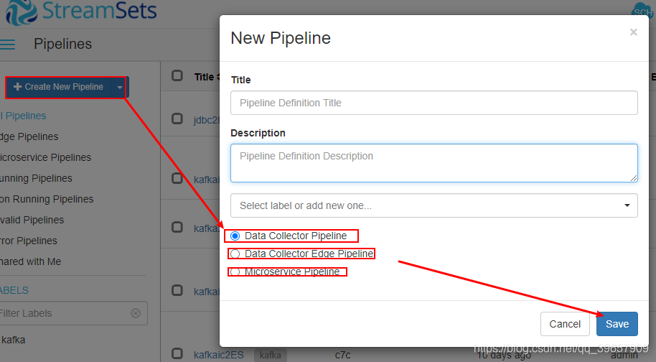656x362 pixels.
Task: Select Error Pipelines in sidebar
Action: point(29,241)
